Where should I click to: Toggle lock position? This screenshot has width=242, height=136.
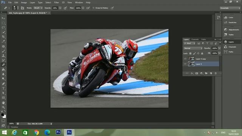(198, 53)
